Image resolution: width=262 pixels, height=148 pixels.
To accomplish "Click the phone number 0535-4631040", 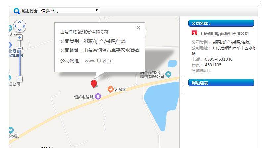I will pyautogui.click(x=219, y=59).
